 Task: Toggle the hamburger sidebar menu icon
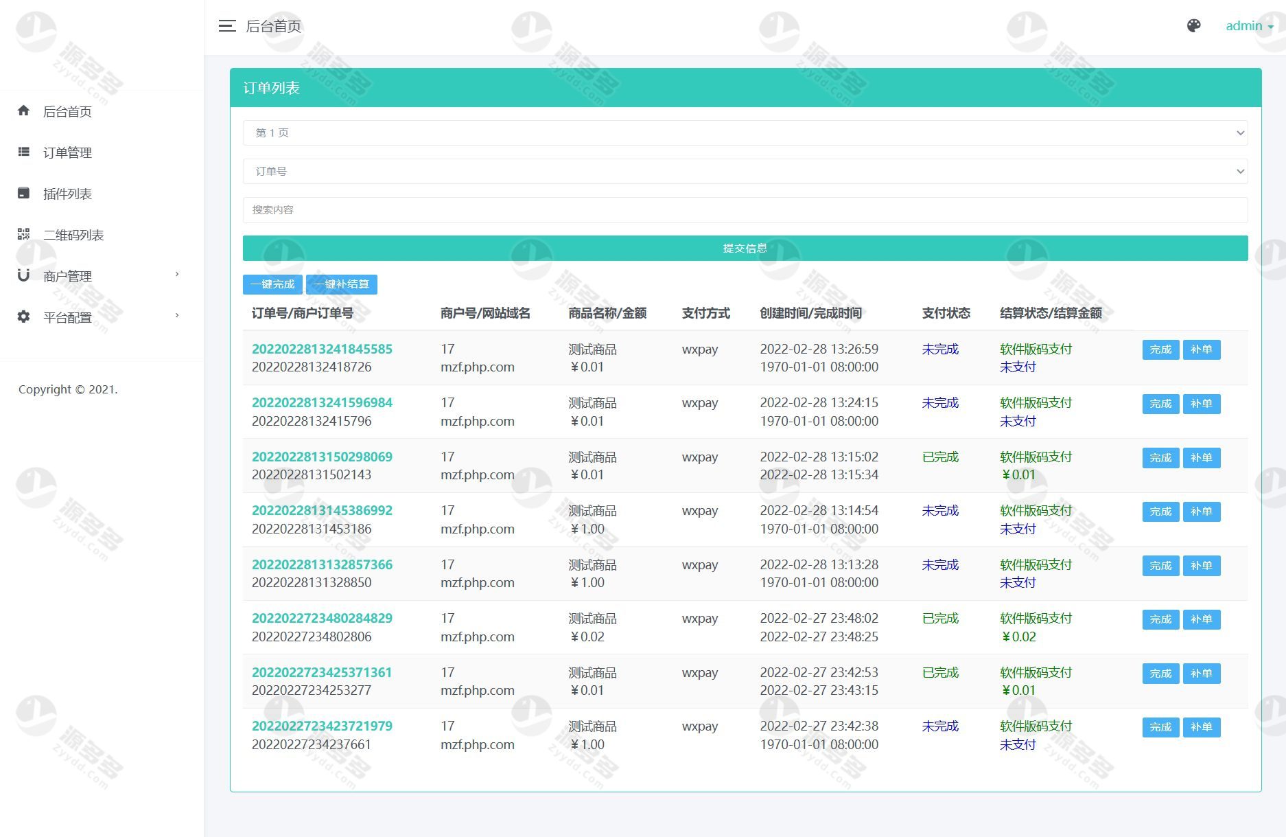(x=227, y=26)
